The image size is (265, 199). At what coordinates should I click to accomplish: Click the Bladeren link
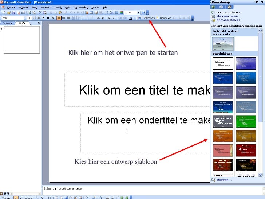tap(224, 180)
